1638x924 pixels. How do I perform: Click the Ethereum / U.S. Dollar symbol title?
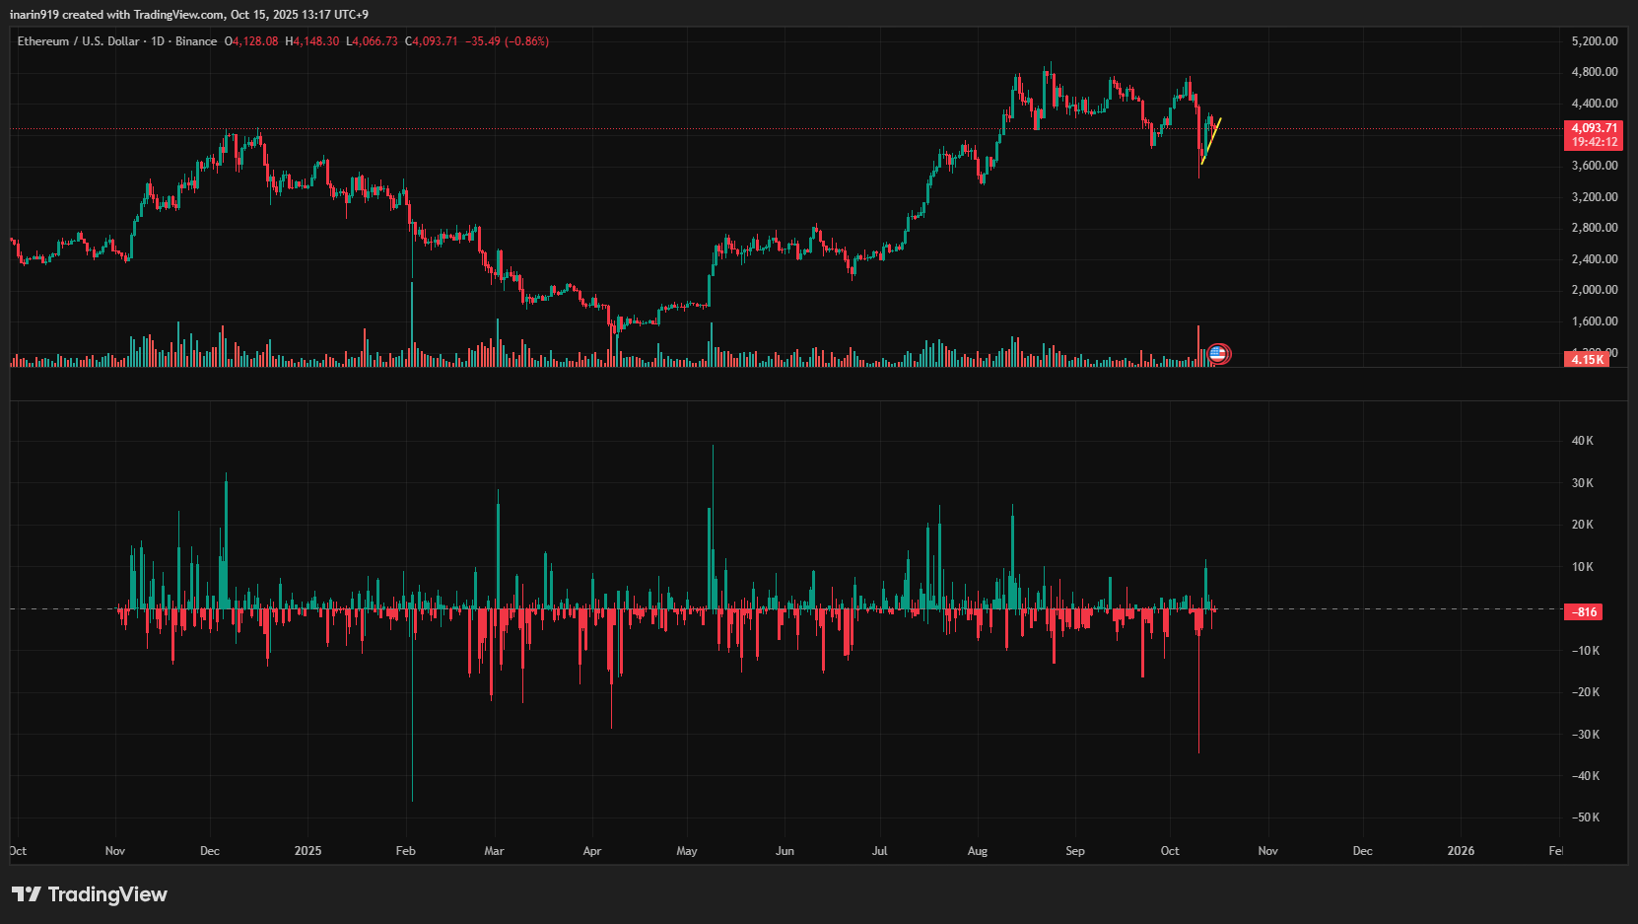pos(78,41)
